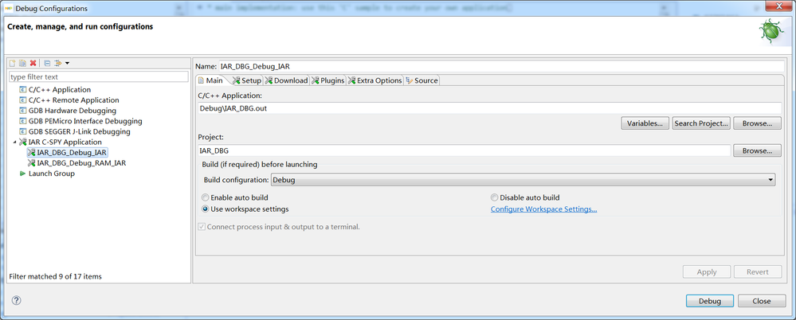Open Configure Workspace Settings... link
The image size is (796, 320).
point(543,209)
